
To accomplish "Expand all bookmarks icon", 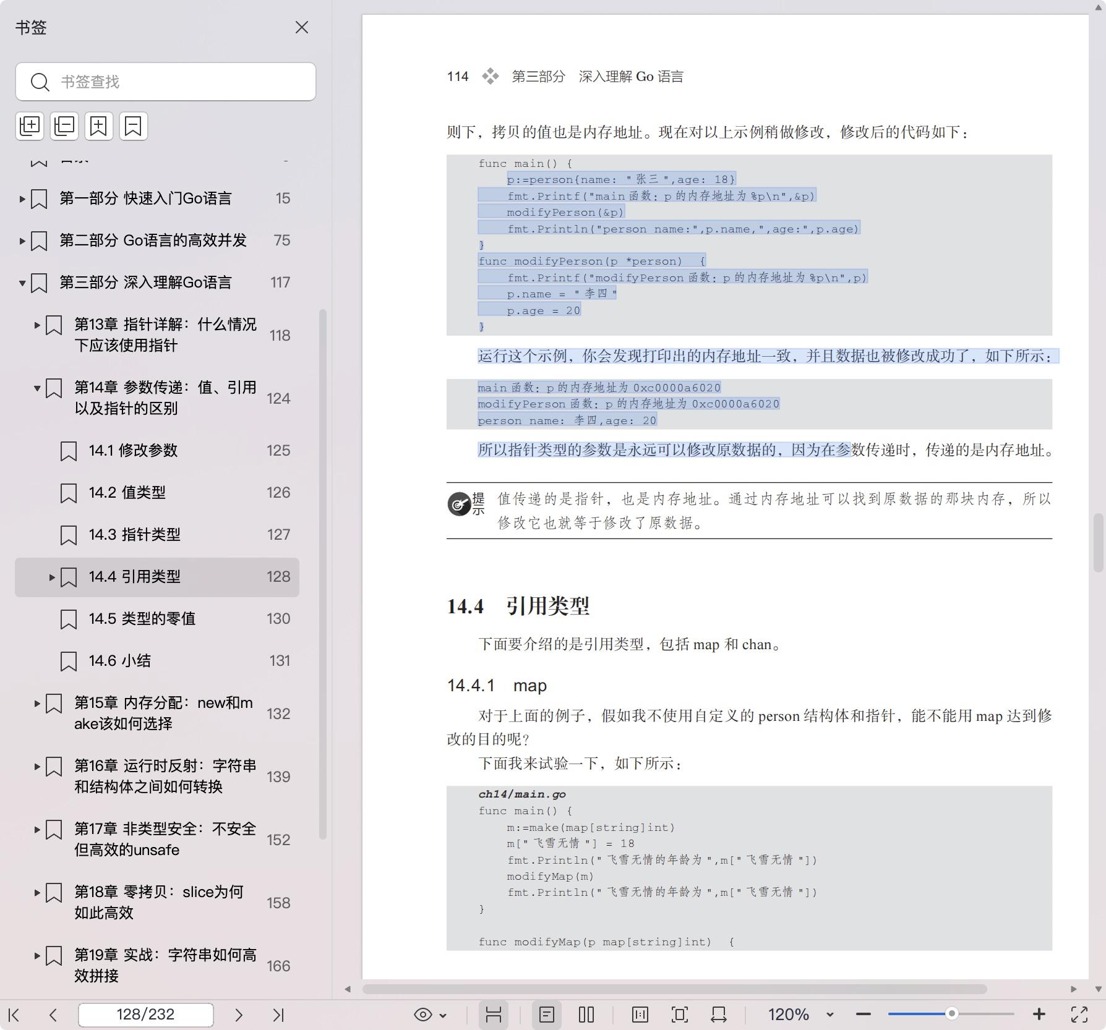I will click(30, 126).
